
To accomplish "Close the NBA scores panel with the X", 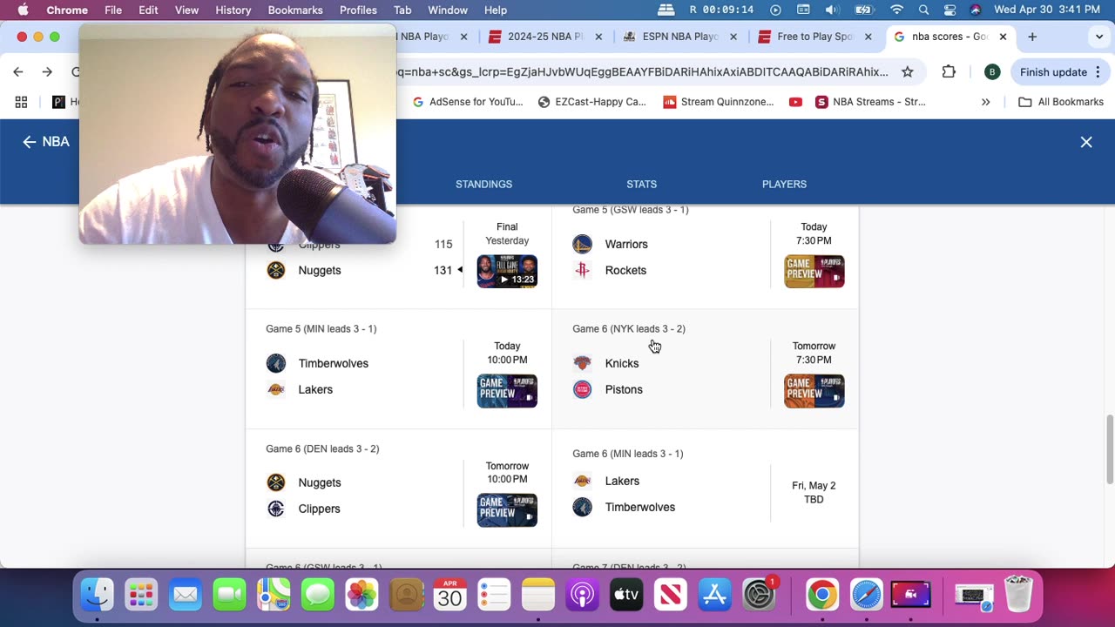I will coord(1086,142).
